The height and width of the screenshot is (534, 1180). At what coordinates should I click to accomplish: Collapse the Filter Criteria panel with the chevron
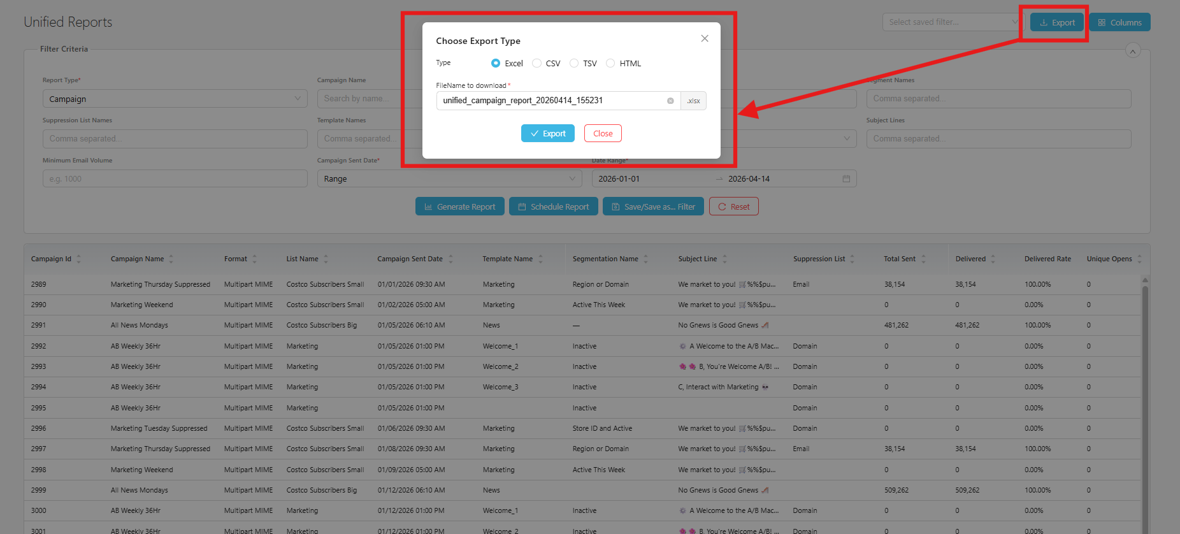click(x=1132, y=51)
